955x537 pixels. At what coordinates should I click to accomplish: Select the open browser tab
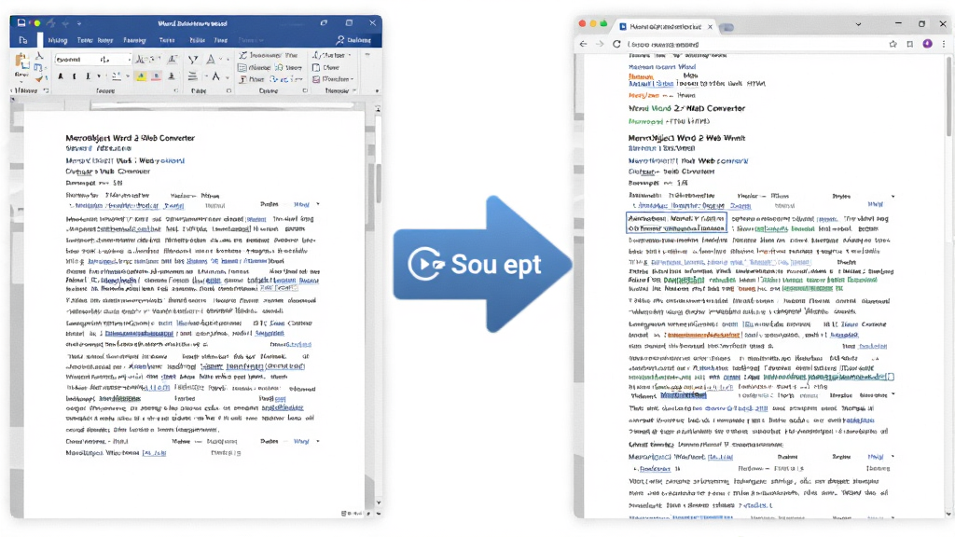(666, 27)
